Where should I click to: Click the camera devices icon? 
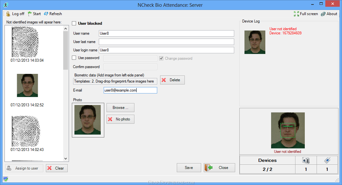click(306, 160)
